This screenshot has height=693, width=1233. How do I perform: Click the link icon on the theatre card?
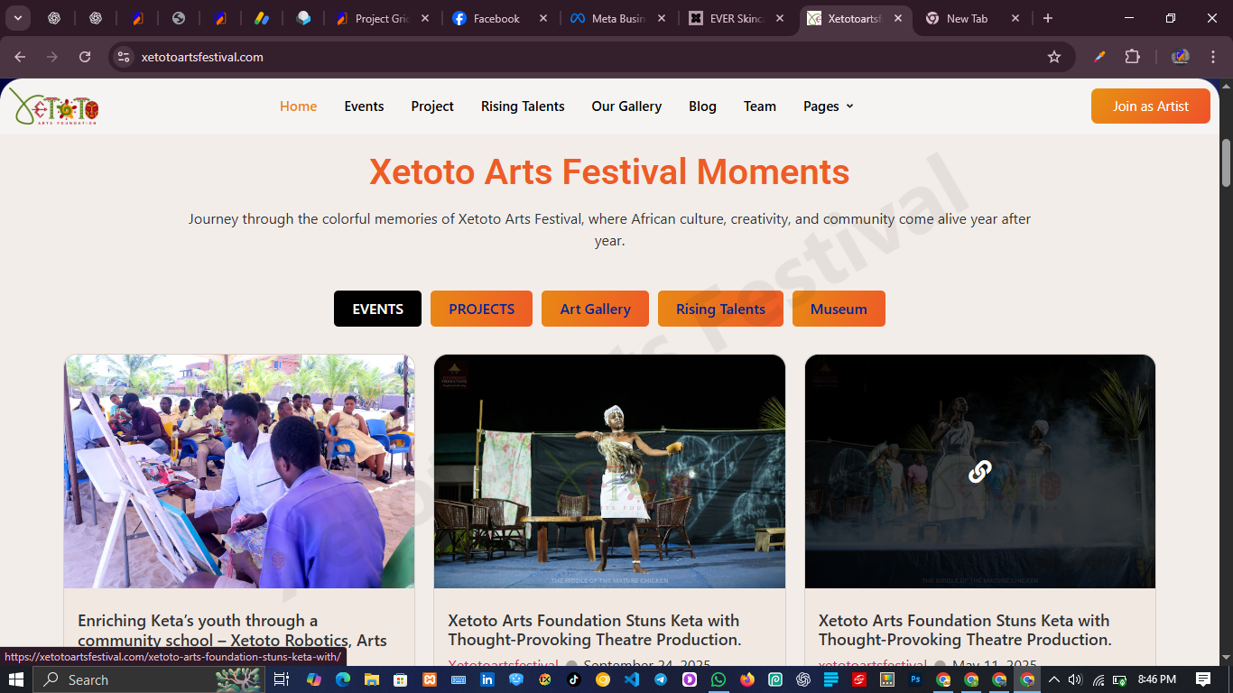(x=978, y=471)
